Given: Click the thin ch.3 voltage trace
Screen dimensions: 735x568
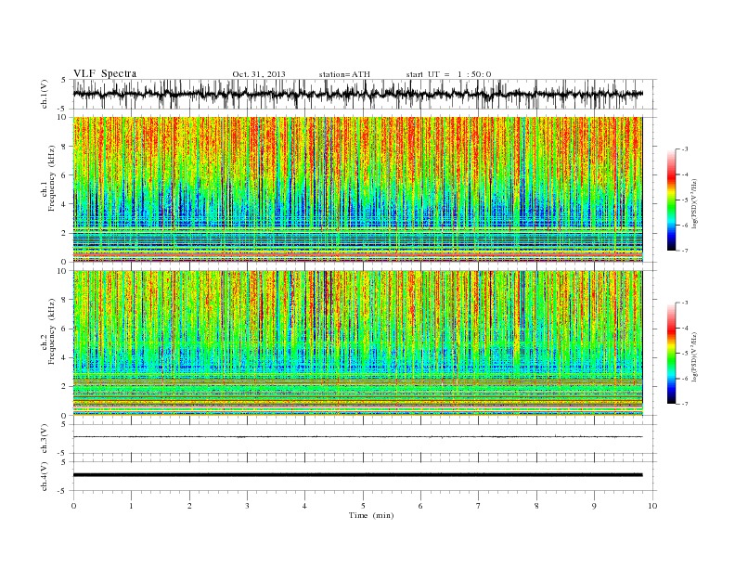Looking at the screenshot, I should pos(357,437).
